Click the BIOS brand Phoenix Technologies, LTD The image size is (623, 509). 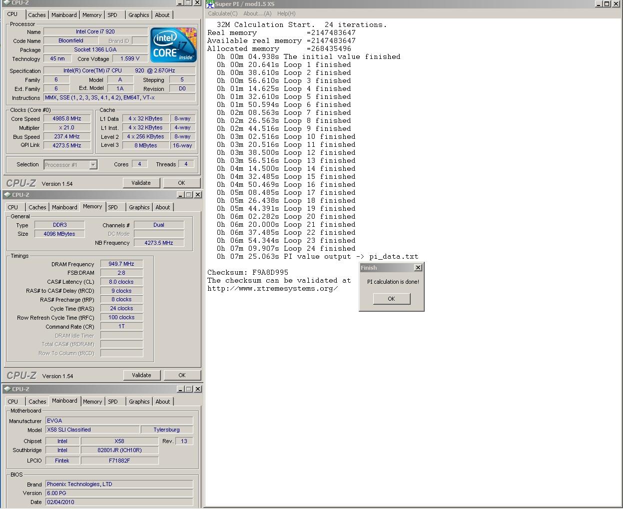coord(119,484)
